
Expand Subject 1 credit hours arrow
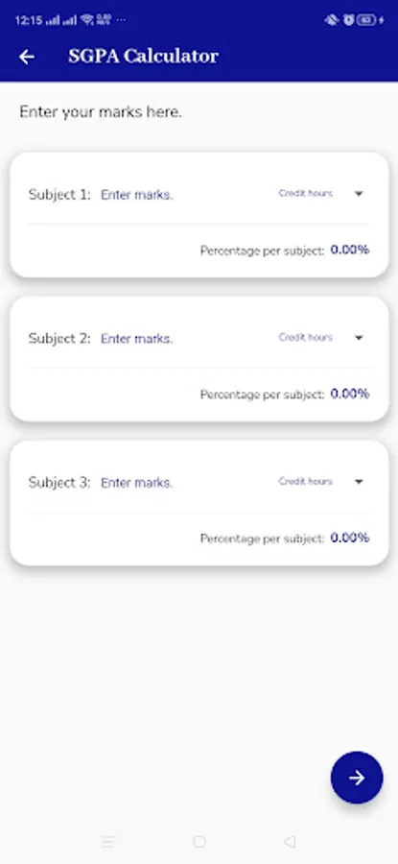pyautogui.click(x=359, y=194)
